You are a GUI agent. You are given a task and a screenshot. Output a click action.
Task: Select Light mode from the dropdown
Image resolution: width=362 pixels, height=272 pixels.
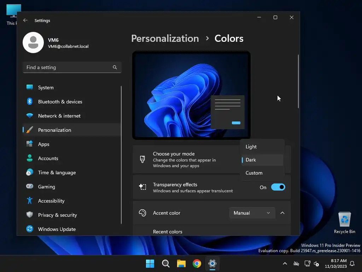pos(262,147)
